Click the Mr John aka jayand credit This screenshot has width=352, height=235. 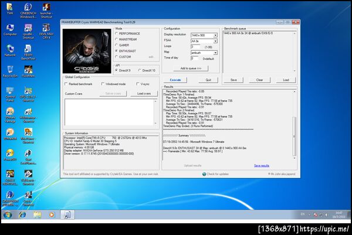pos(282,174)
